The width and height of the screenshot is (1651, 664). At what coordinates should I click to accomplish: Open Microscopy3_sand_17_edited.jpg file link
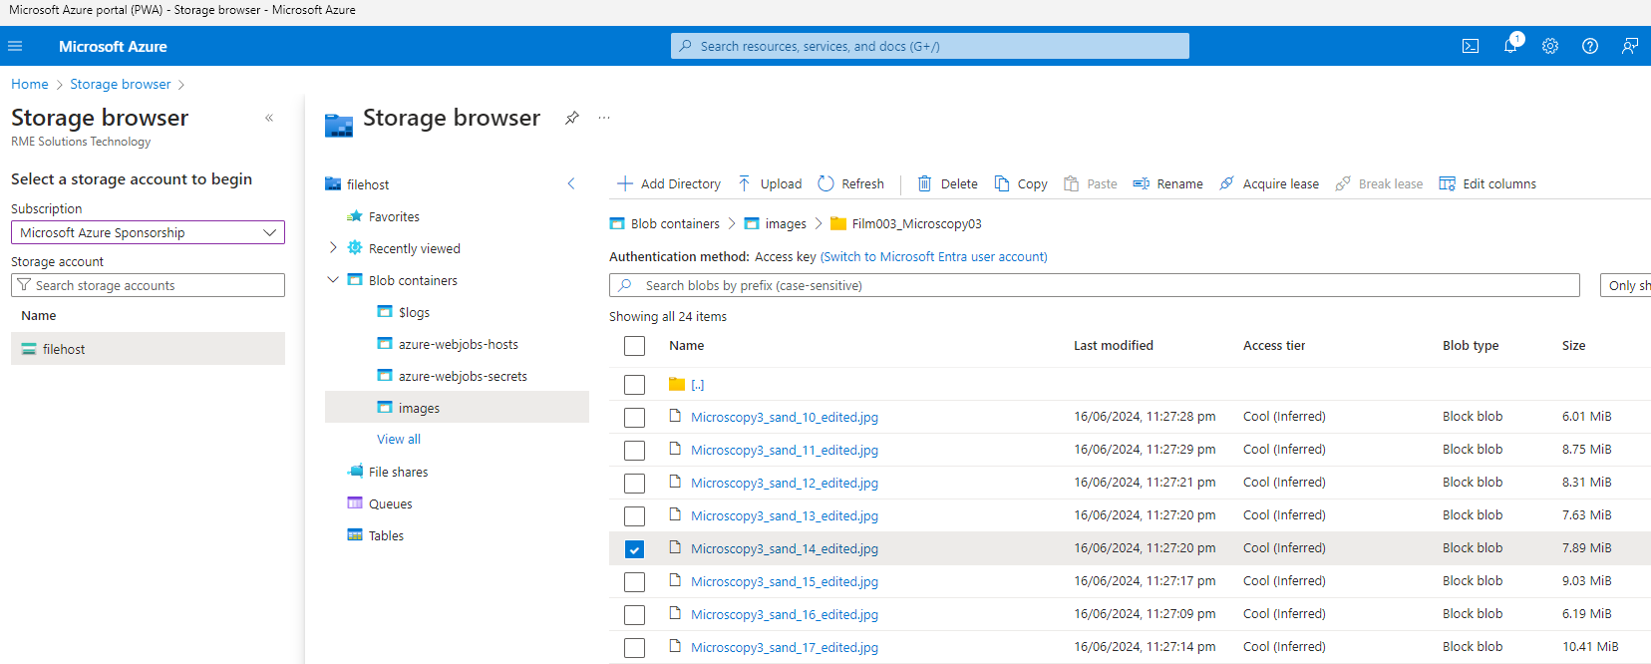pyautogui.click(x=784, y=647)
